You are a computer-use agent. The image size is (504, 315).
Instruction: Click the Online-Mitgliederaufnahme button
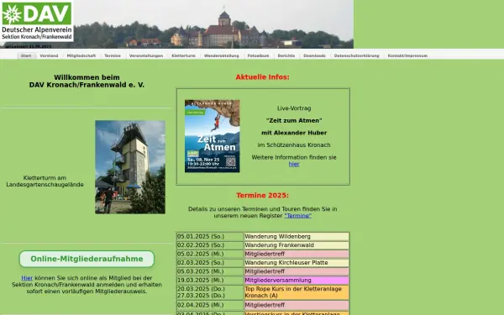87,259
